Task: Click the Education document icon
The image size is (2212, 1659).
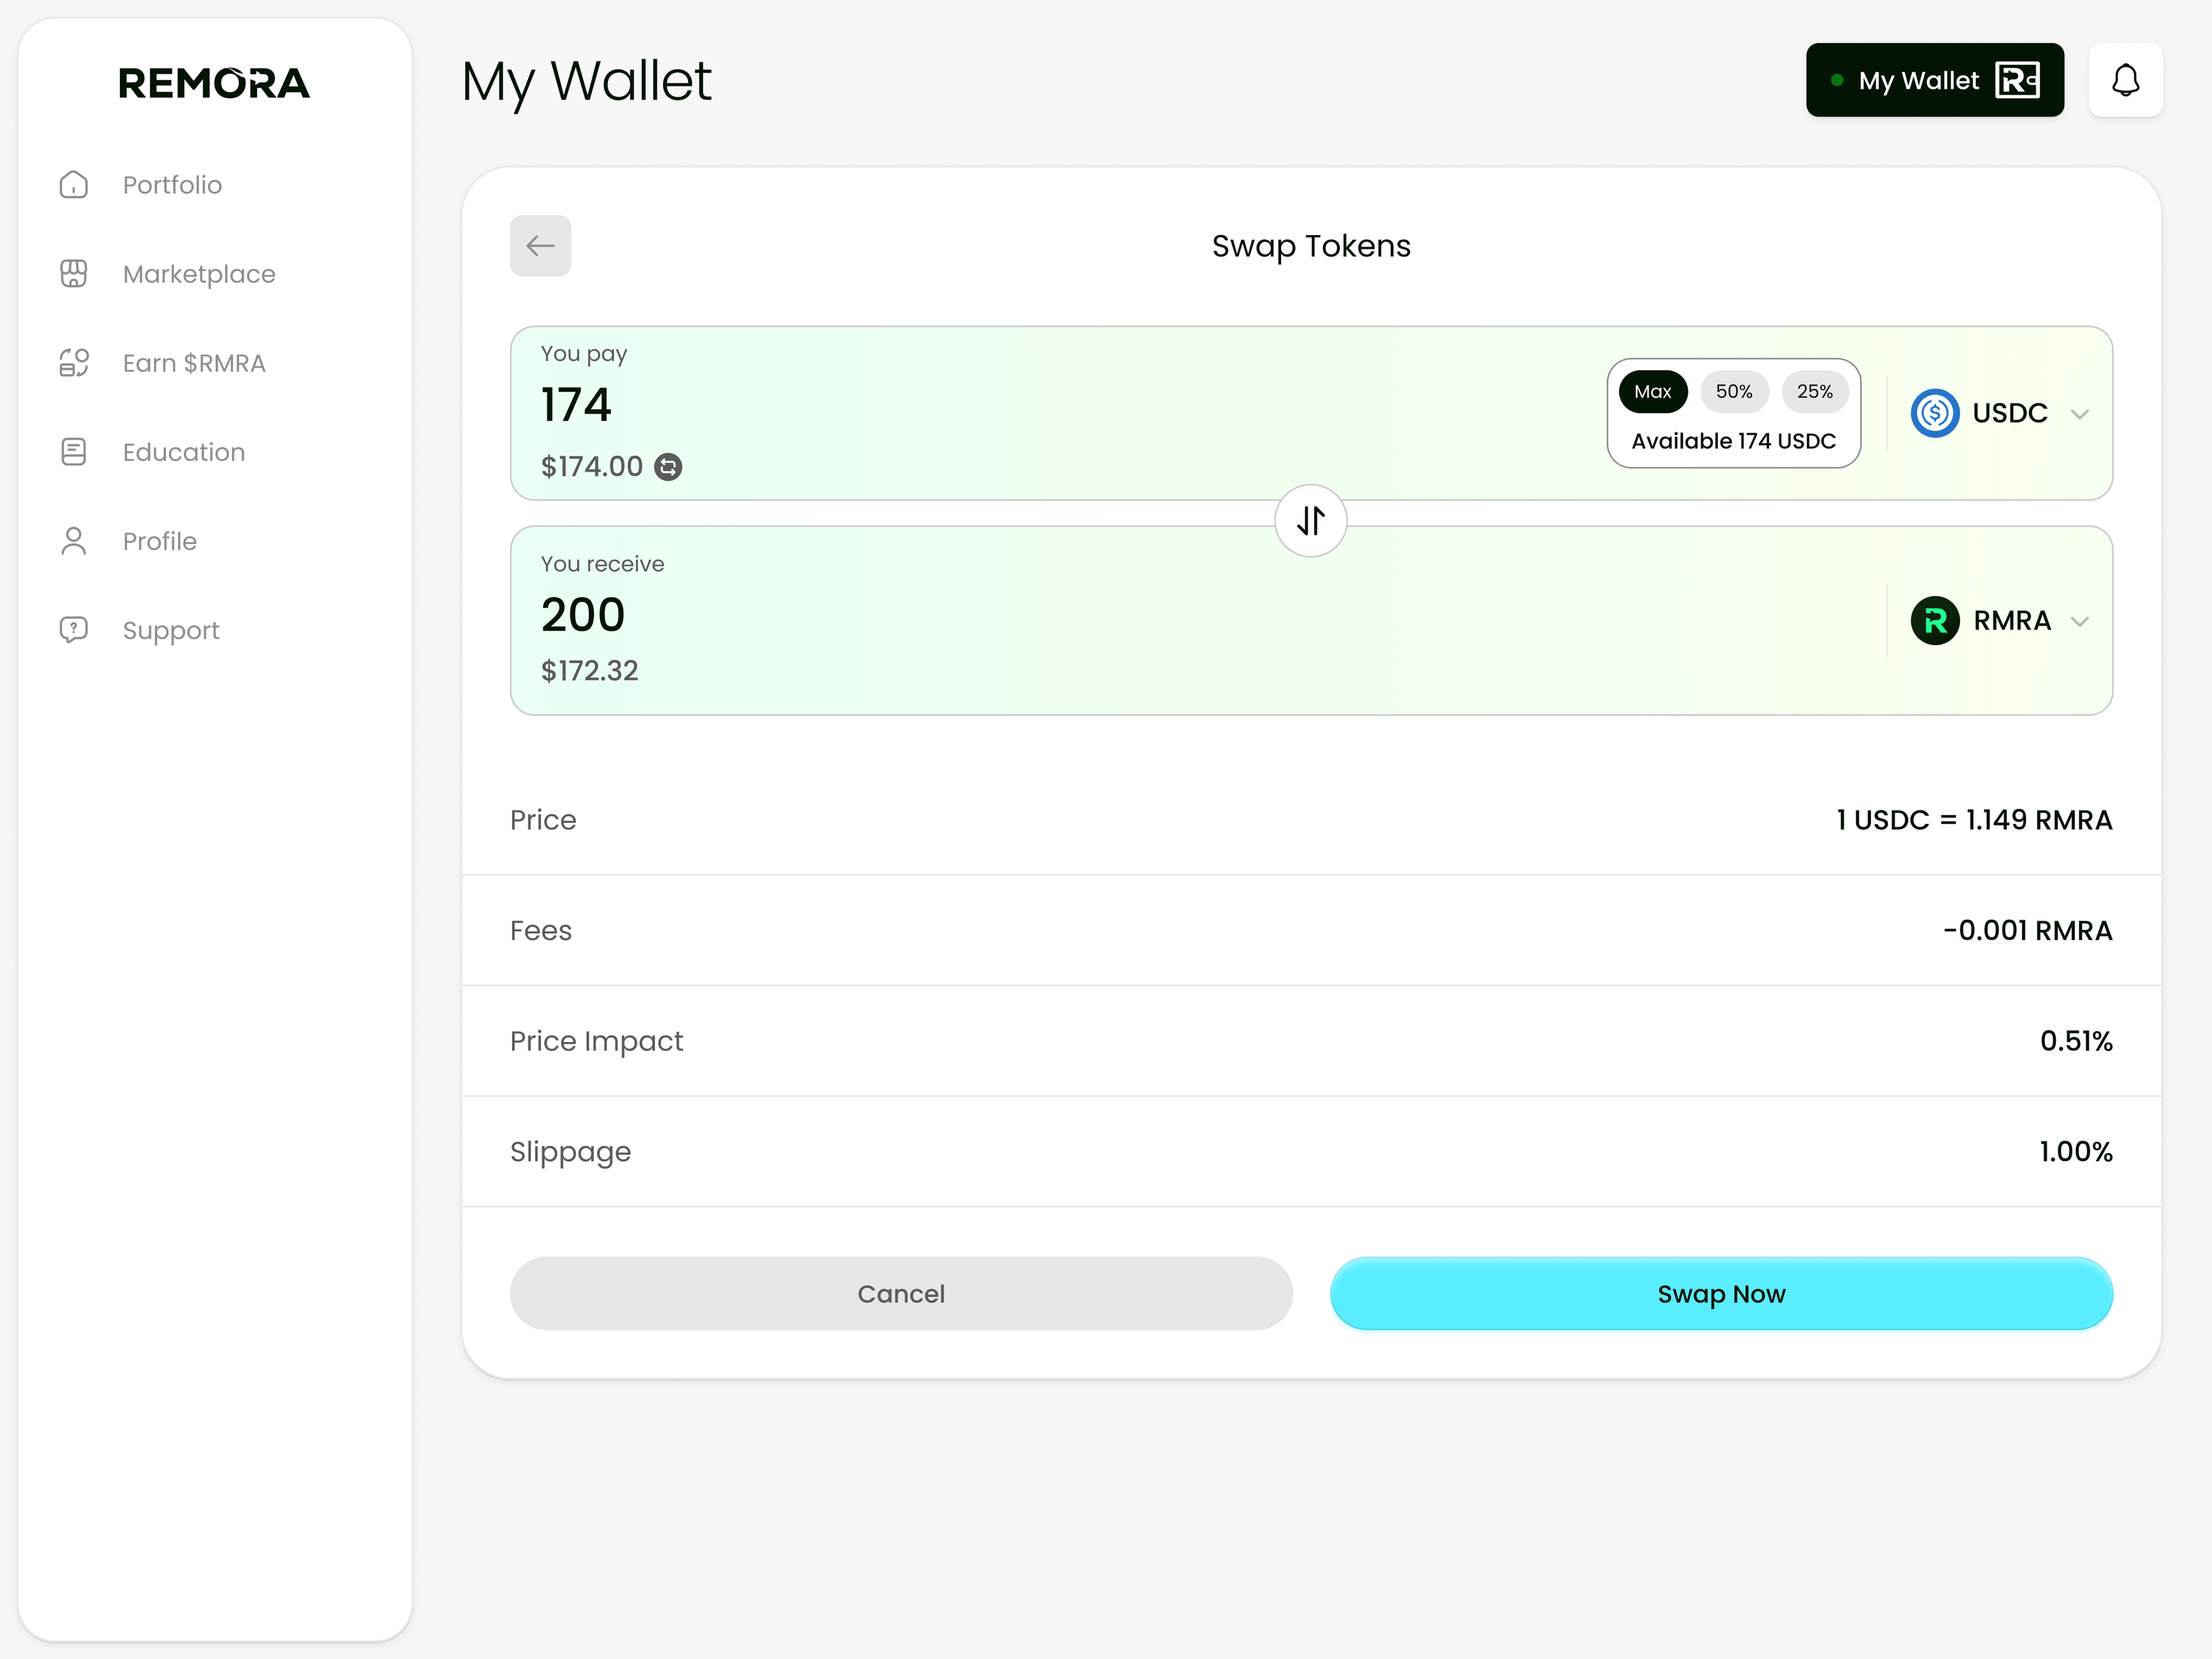Action: point(74,452)
